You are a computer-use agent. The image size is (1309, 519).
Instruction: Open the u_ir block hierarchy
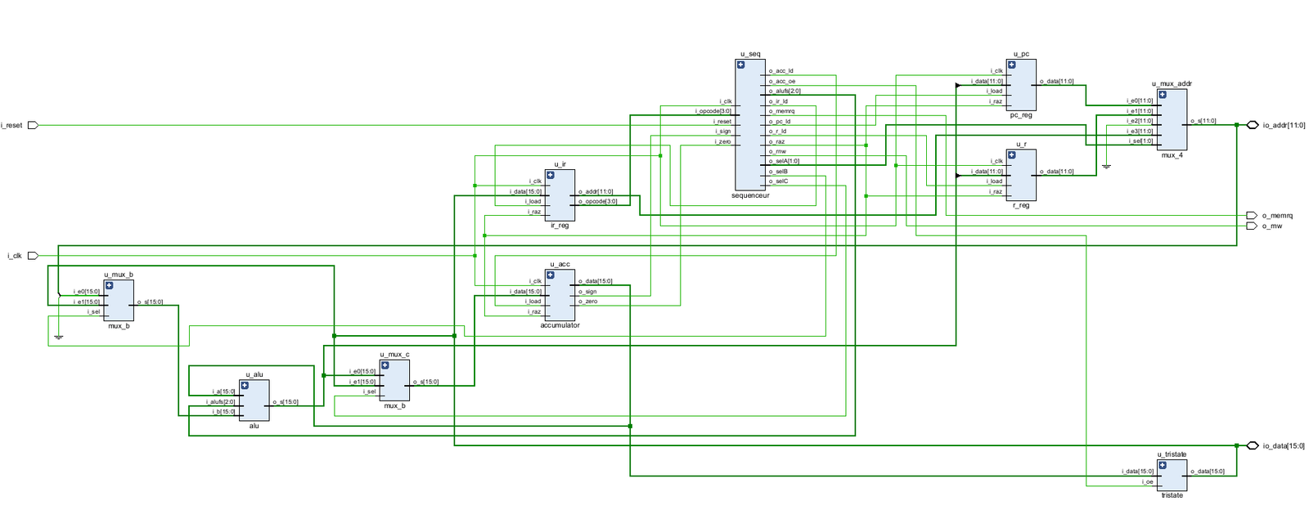click(551, 175)
